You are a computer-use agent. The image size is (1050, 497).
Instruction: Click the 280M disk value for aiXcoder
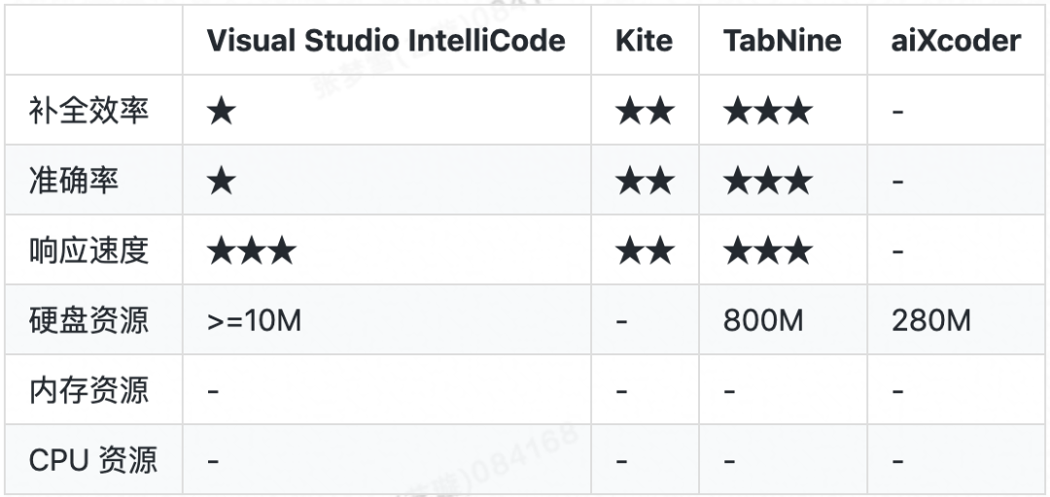tap(930, 321)
